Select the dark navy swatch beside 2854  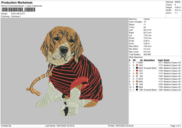[137, 87]
